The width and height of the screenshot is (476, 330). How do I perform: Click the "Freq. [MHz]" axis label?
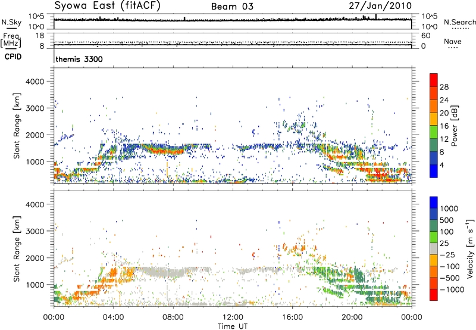tap(11, 41)
